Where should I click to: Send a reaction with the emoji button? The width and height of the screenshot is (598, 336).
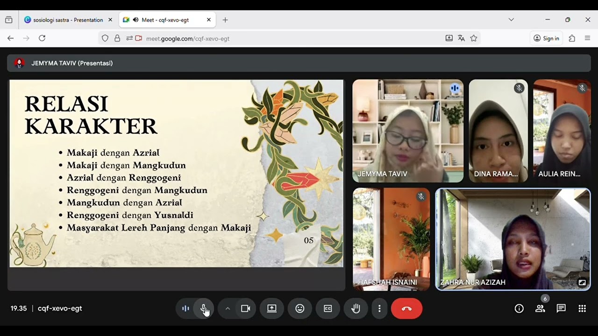coord(300,308)
